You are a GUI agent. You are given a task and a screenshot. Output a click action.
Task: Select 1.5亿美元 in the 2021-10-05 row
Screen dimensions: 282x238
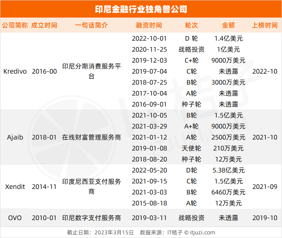point(229,115)
